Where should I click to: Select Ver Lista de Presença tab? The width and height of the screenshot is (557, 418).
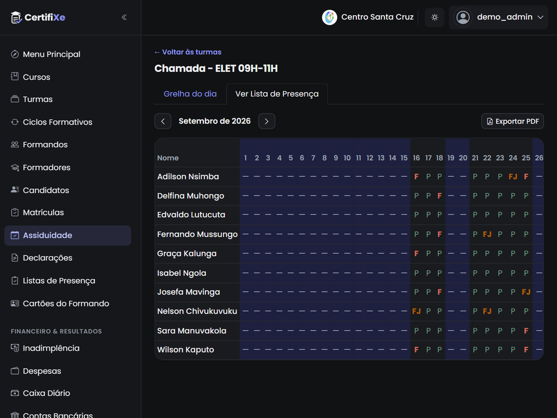(277, 94)
